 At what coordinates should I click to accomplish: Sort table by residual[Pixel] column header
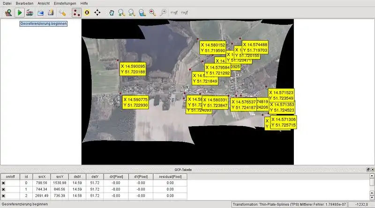[170, 177]
